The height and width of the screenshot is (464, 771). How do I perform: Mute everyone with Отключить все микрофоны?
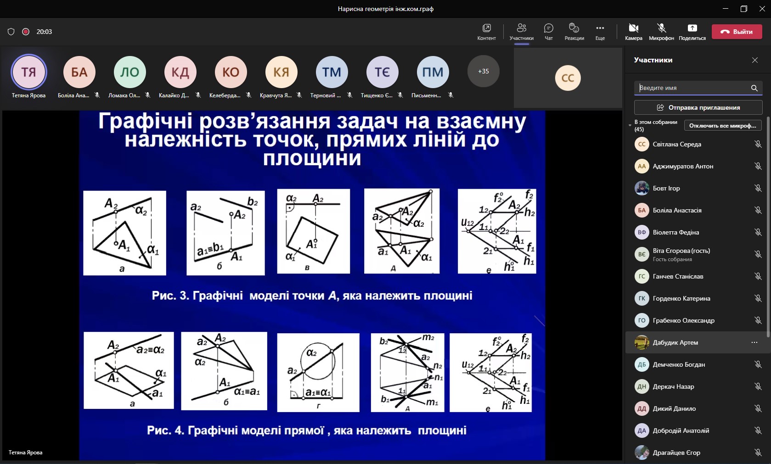coord(722,126)
